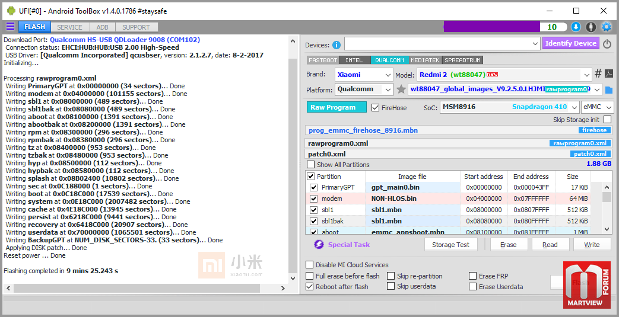This screenshot has height=317, width=619.
Task: Toggle the Partition header select-all checkbox
Action: (311, 176)
